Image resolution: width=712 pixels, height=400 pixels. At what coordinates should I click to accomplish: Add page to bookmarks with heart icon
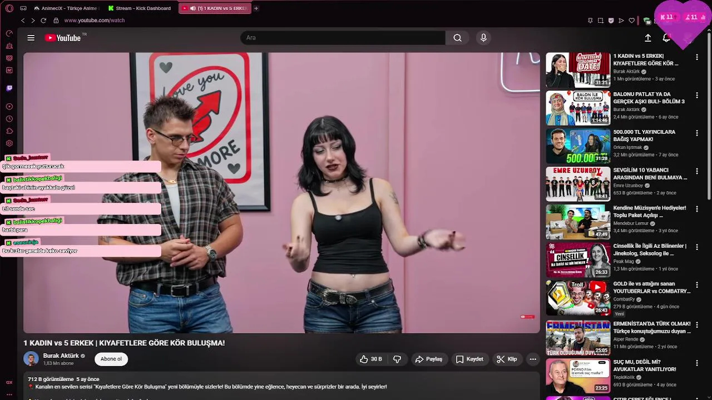tap(632, 21)
